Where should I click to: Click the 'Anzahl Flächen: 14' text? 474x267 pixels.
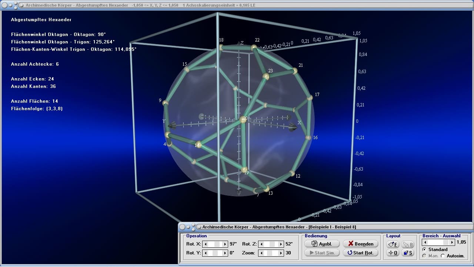coord(34,101)
